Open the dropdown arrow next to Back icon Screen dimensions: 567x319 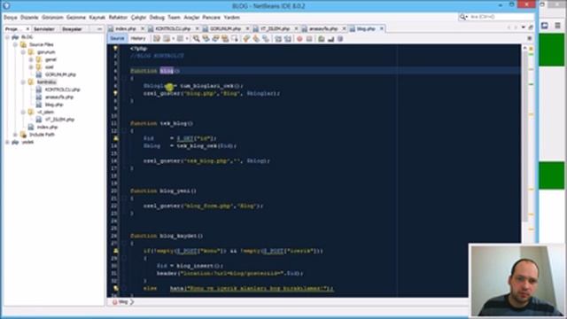(x=174, y=39)
